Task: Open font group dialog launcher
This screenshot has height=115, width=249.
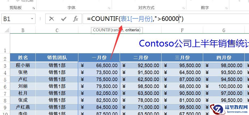Action: point(109,8)
